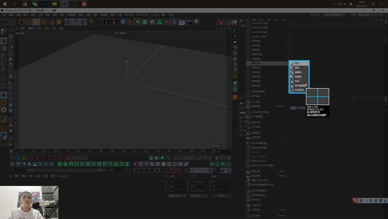Choose 布料绑带 in the simulation tags submenu
388x219 pixels.
[x=299, y=90]
